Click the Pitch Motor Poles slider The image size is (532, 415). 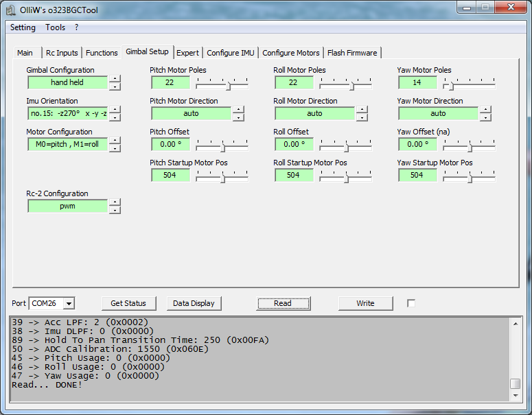coord(222,83)
